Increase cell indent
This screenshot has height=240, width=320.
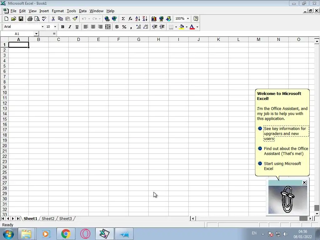[x=162, y=27]
